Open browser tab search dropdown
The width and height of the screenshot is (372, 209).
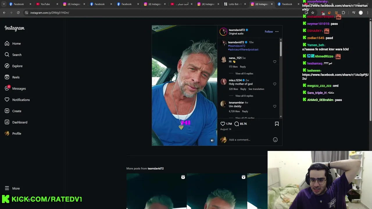coord(3,4)
